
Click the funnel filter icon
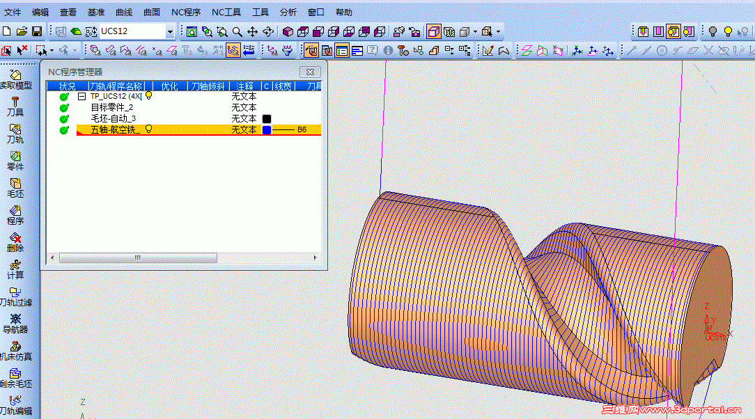tap(288, 50)
